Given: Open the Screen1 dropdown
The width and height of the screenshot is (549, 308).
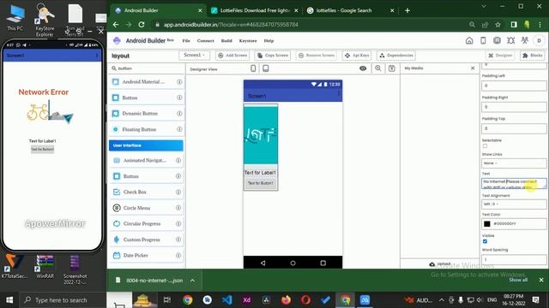Looking at the screenshot, I should point(195,55).
